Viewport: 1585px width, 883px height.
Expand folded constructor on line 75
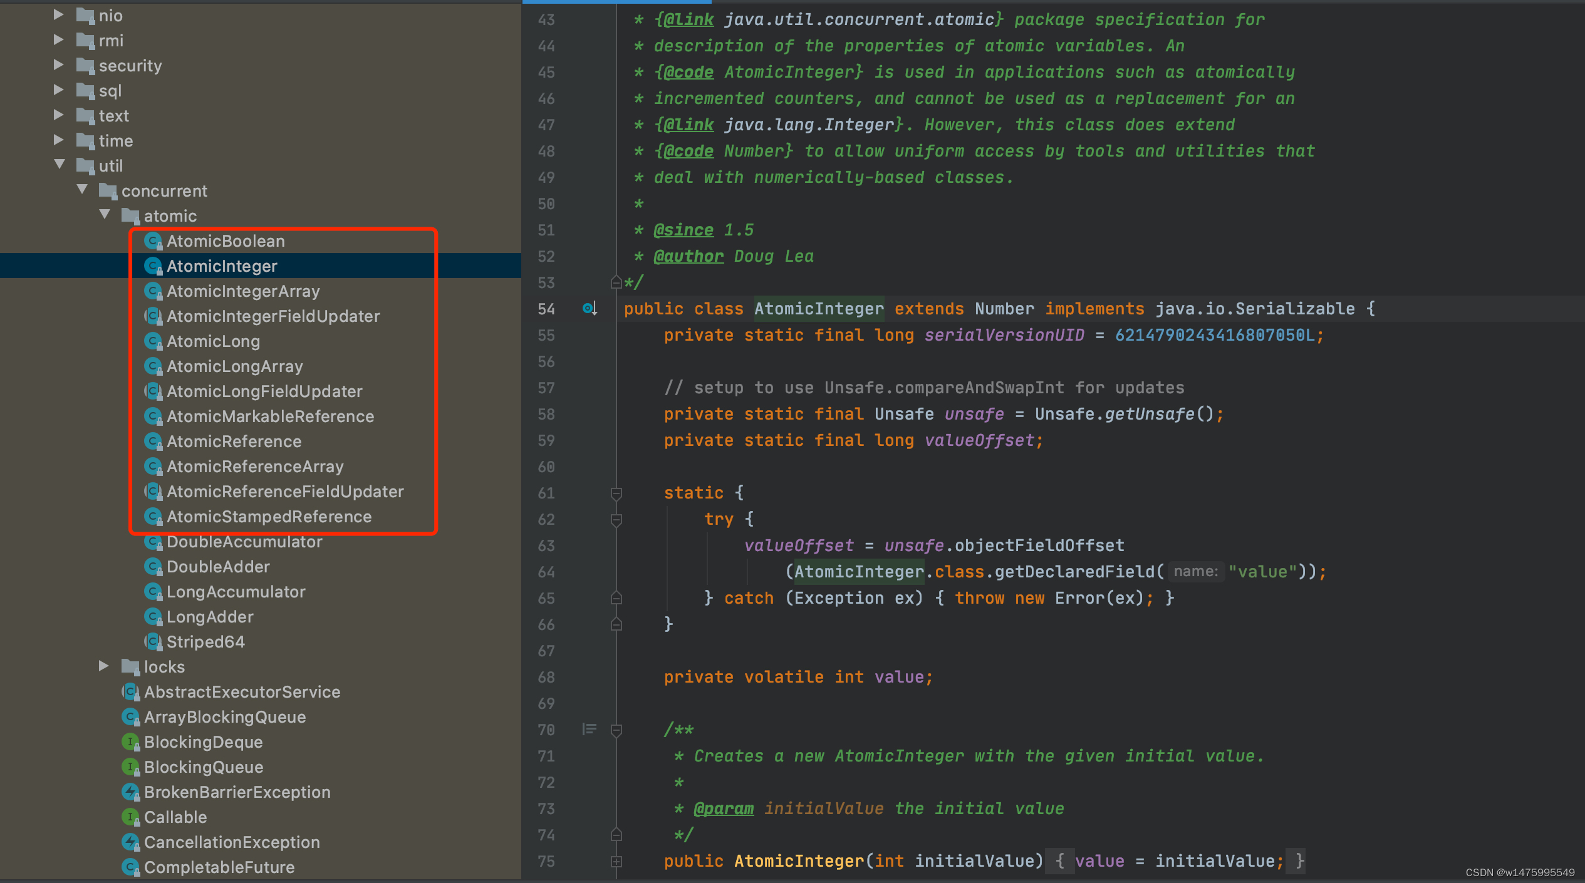point(616,862)
